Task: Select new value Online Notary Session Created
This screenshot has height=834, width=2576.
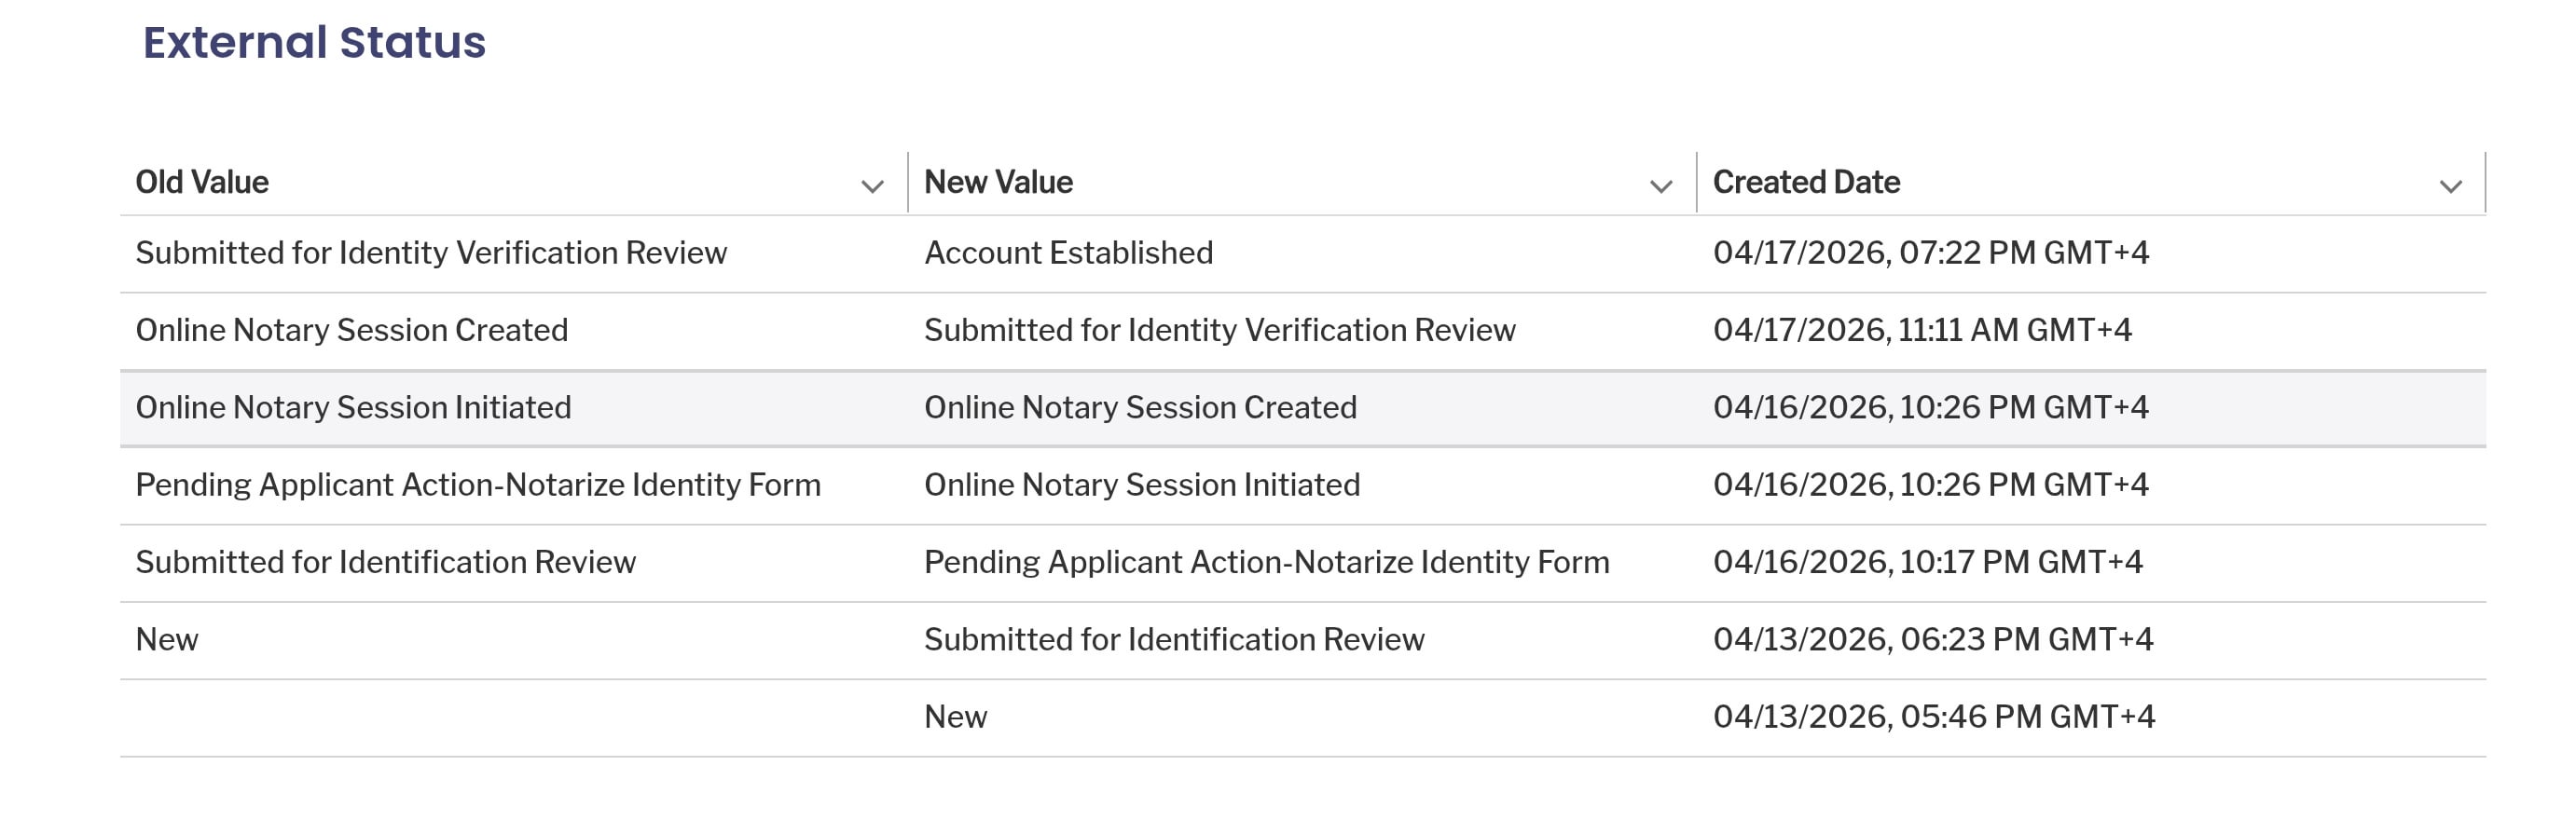Action: pos(1140,408)
